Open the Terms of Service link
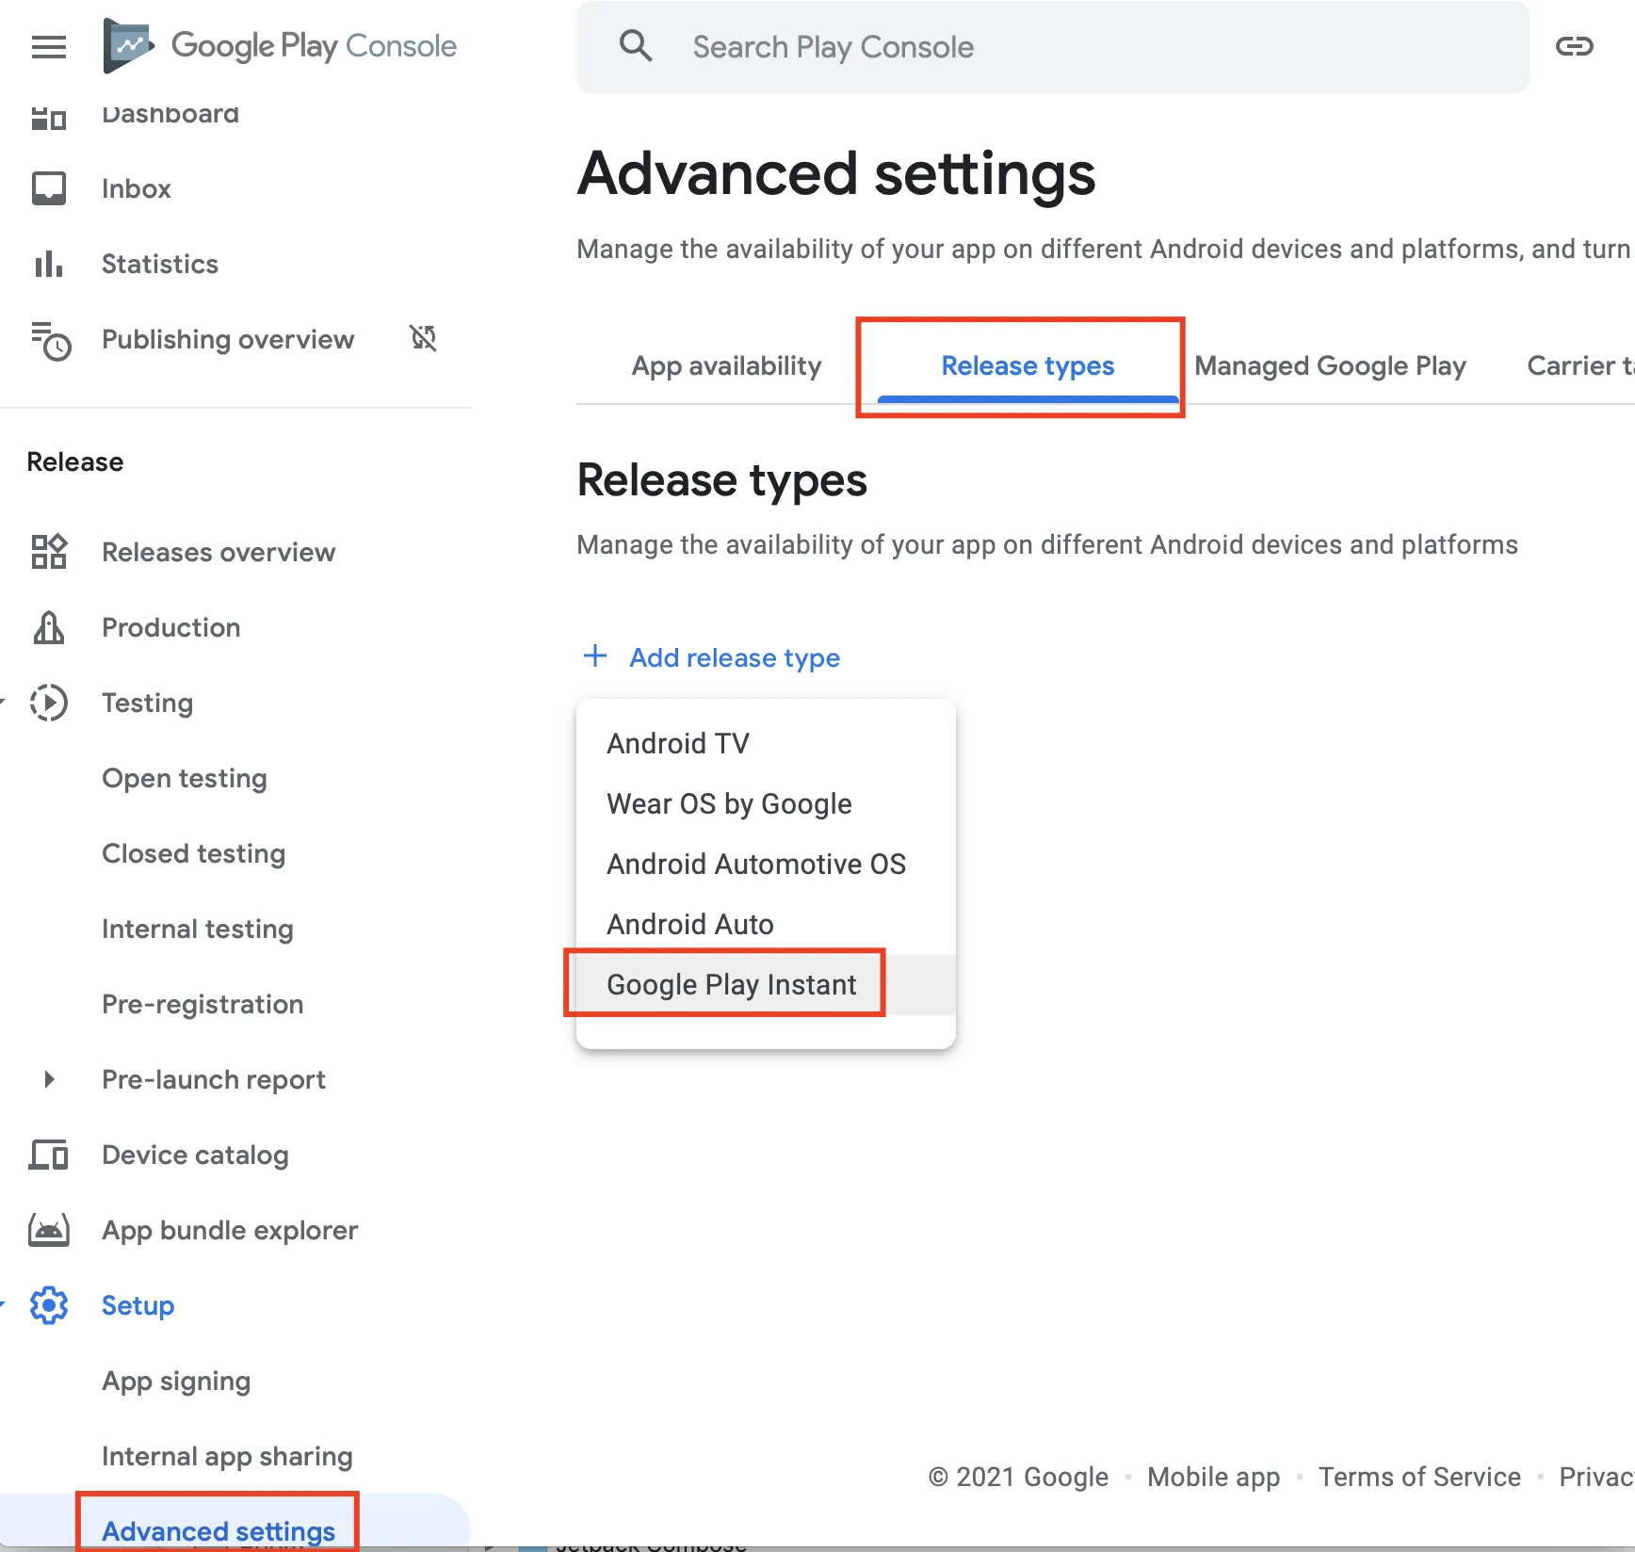Viewport: 1635px width, 1552px height. point(1418,1477)
